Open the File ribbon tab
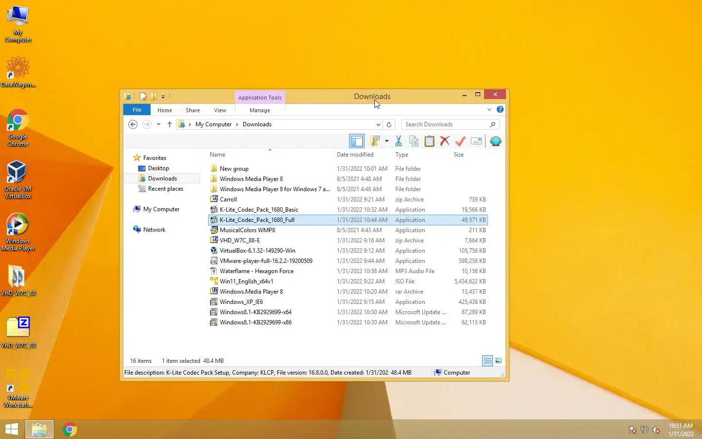Viewport: 702px width, 439px height. [137, 110]
